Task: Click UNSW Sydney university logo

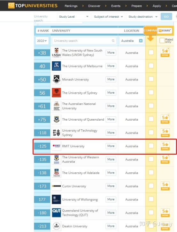Action: click(57, 53)
